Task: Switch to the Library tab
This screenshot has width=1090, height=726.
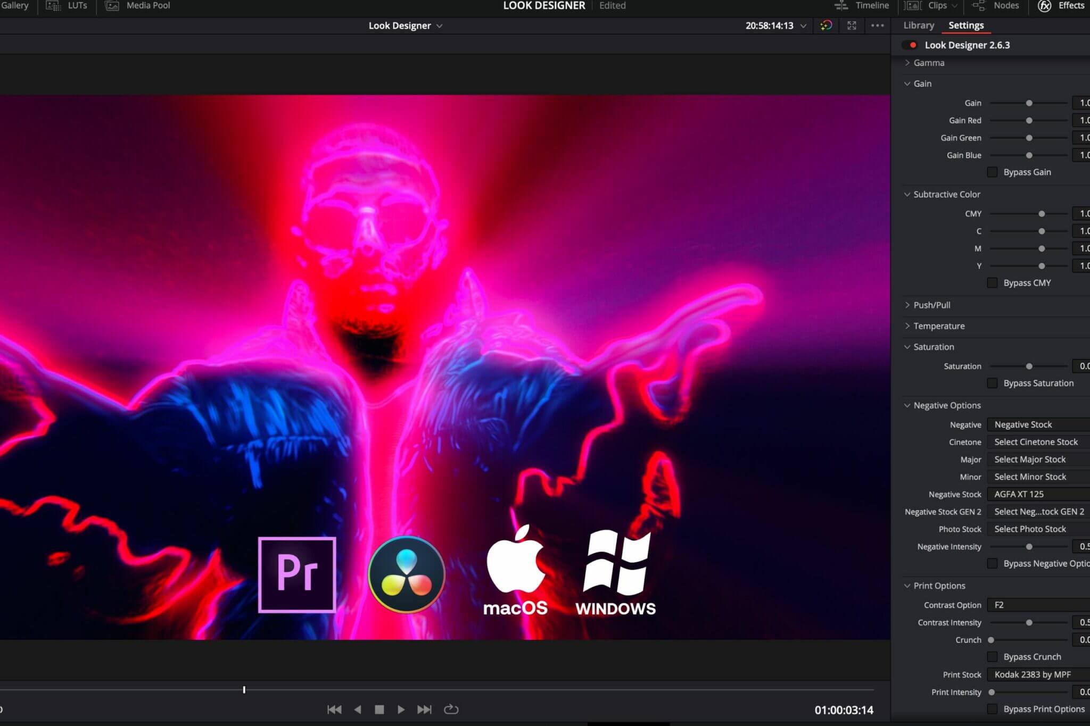Action: click(x=918, y=25)
